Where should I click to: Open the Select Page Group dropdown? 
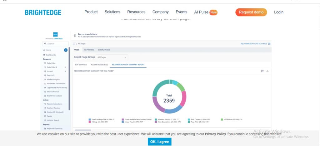tap(112, 57)
